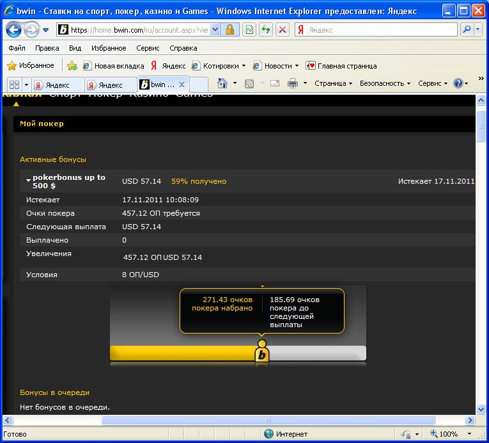Viewport: 489px width, 443px height.
Task: Open the Файл menu
Action: click(17, 48)
